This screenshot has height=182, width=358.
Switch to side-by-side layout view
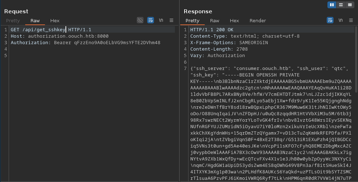click(332, 5)
